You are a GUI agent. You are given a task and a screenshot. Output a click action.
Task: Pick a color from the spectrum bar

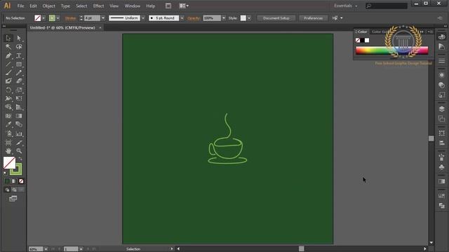pos(391,50)
